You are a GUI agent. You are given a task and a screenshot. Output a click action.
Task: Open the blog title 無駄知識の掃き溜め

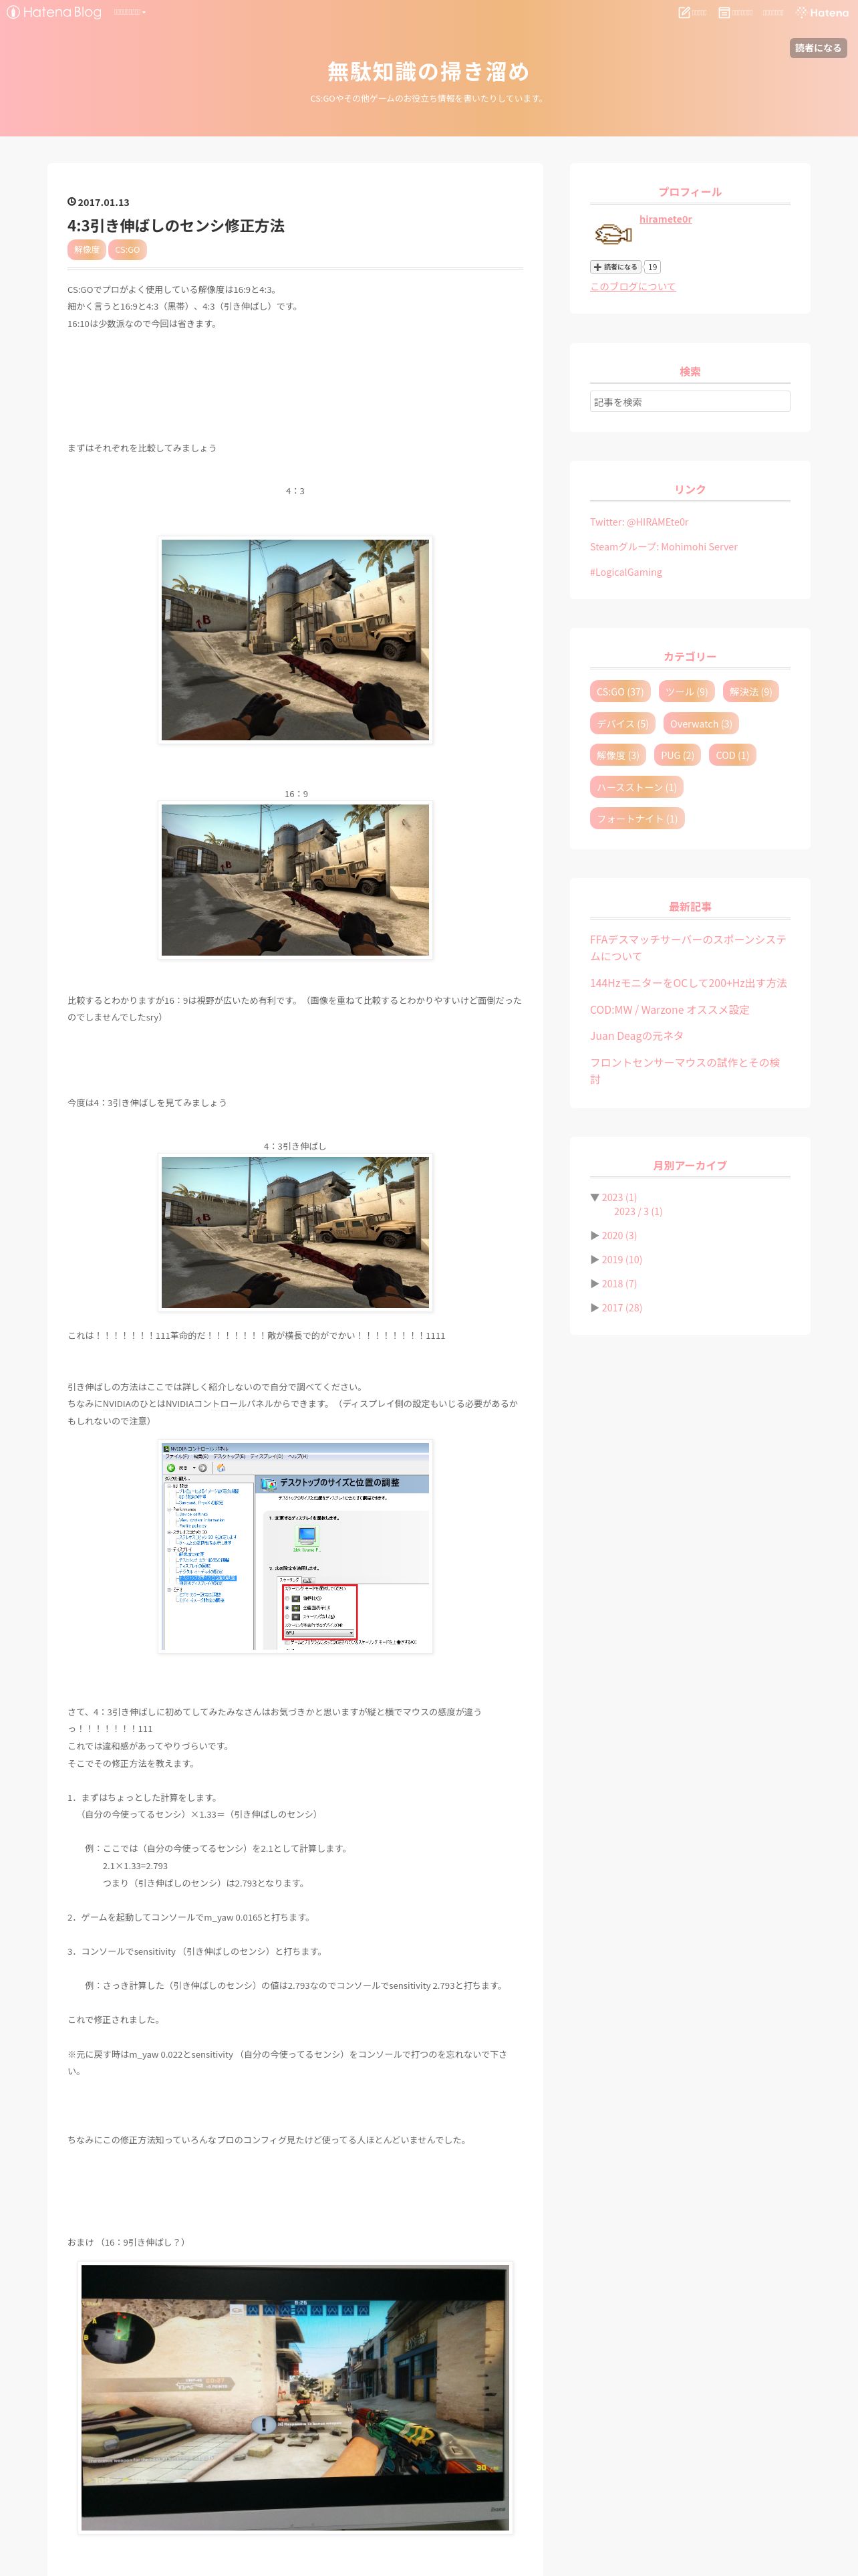pyautogui.click(x=428, y=71)
